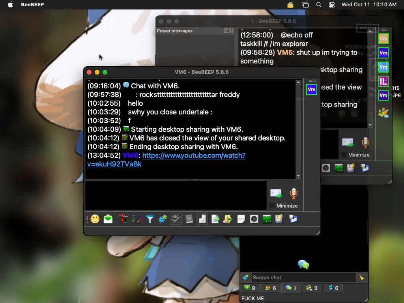The height and width of the screenshot is (303, 404).
Task: Click the down arrow of VM6 chat scrollbar
Action: (298, 176)
